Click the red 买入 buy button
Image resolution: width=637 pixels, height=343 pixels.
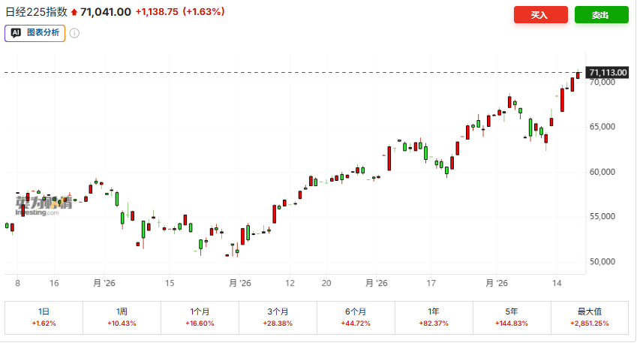coord(541,14)
